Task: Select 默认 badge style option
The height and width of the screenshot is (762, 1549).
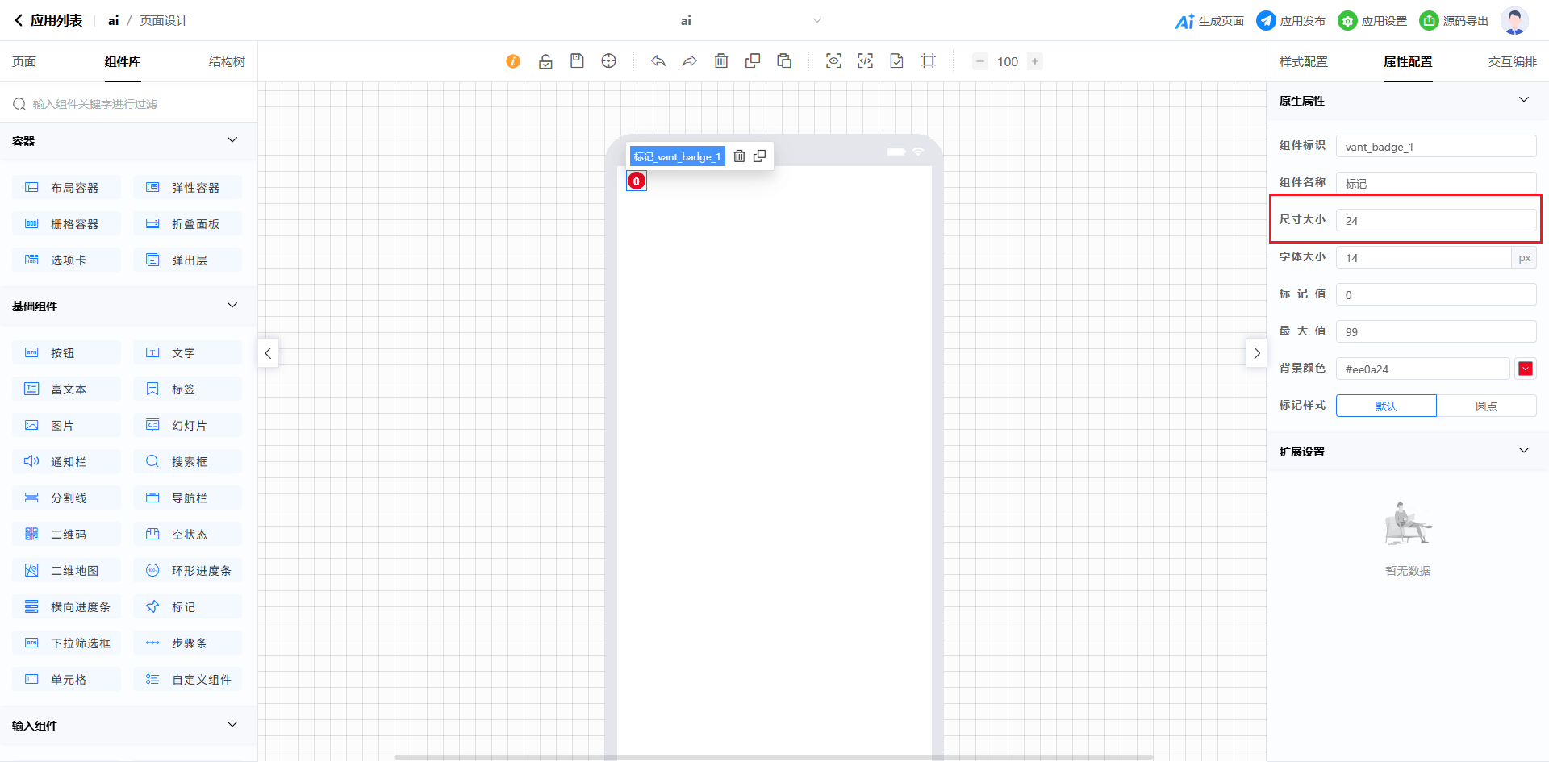Action: point(1385,406)
